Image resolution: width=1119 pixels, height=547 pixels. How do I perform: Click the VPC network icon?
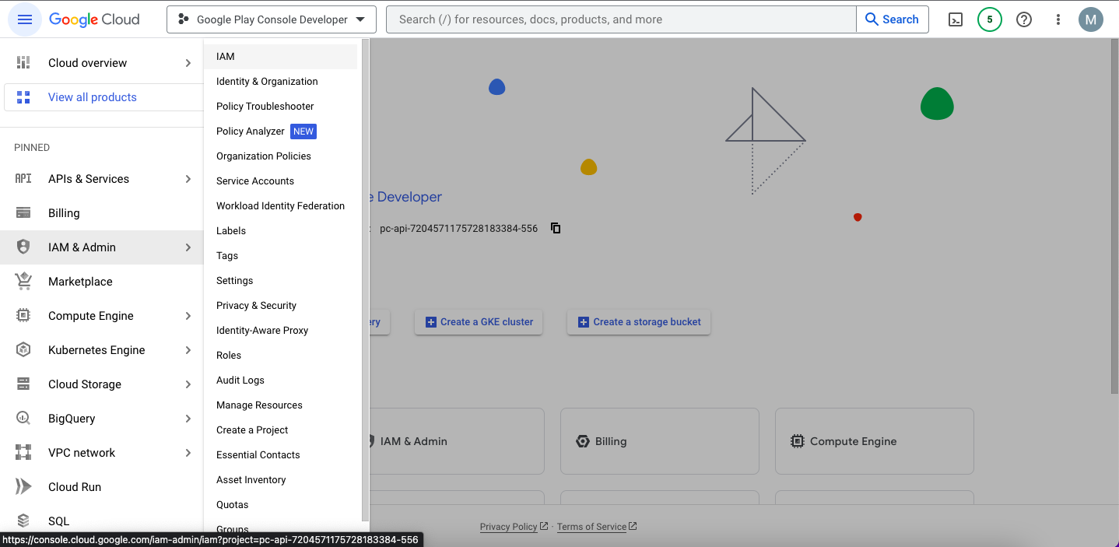point(23,453)
